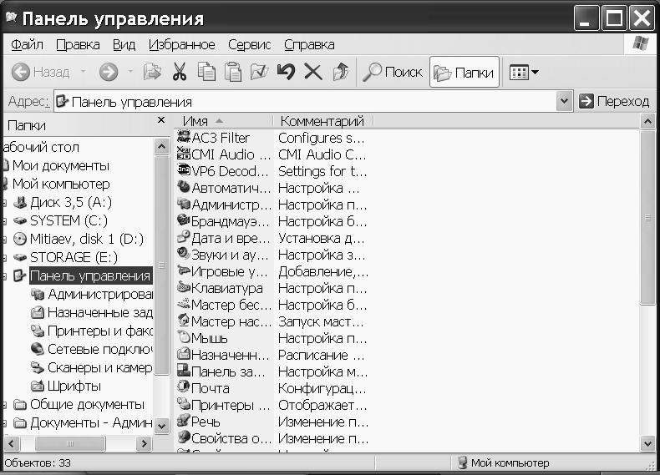Click the Переход go button

click(x=614, y=101)
